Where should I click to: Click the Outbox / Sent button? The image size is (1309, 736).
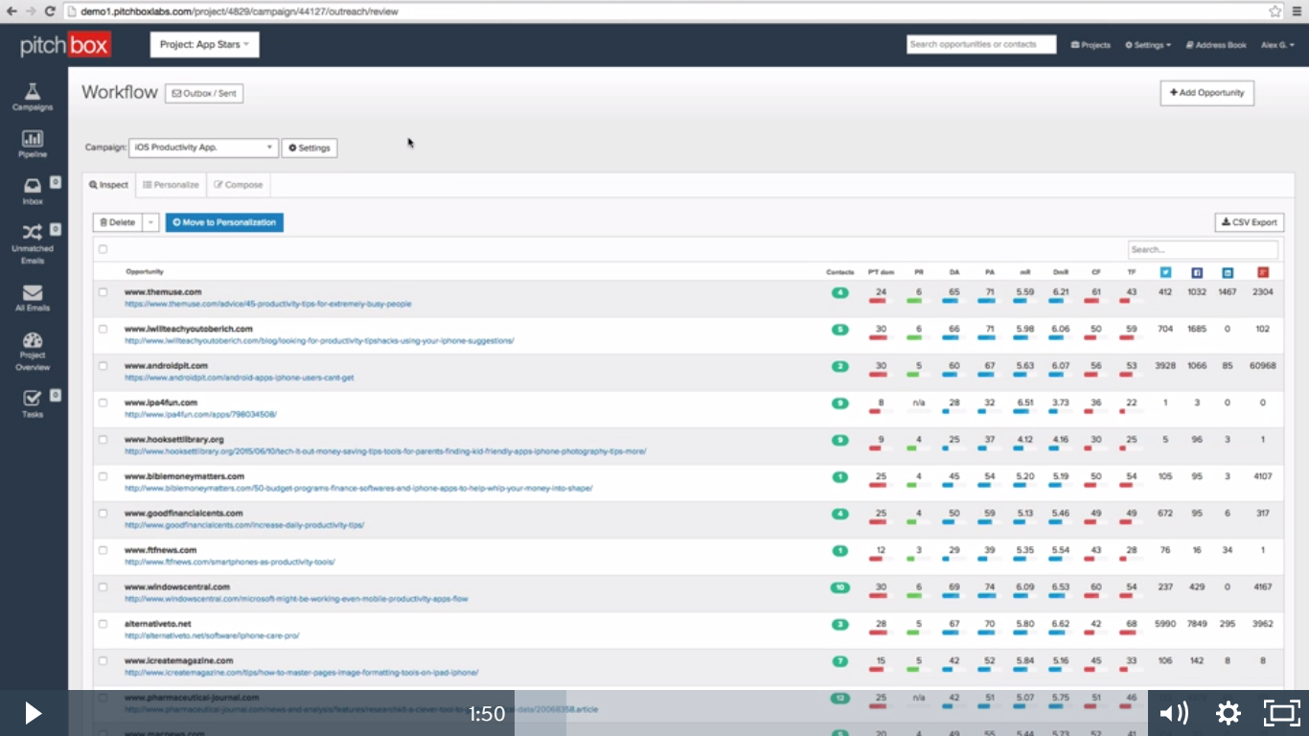[204, 93]
